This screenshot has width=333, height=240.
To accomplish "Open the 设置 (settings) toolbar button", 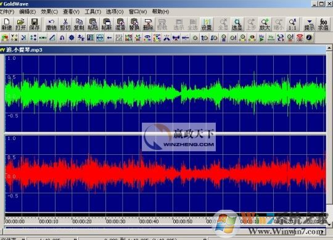I will point(207,25).
